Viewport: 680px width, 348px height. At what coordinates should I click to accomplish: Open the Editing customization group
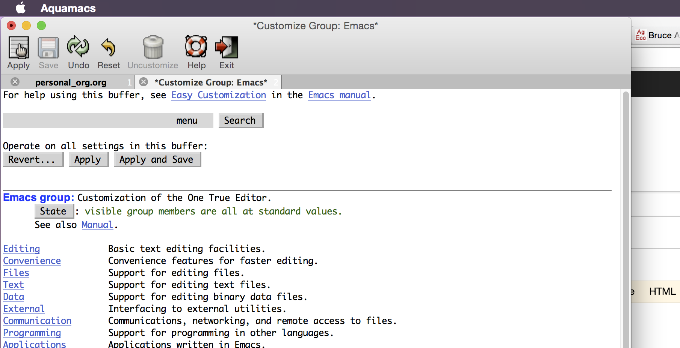(21, 249)
